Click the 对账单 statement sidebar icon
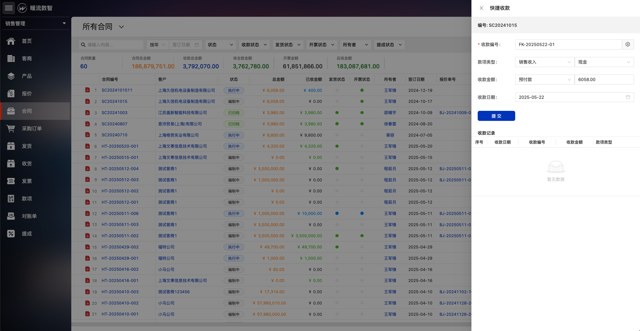This screenshot has width=640, height=331. (11, 216)
